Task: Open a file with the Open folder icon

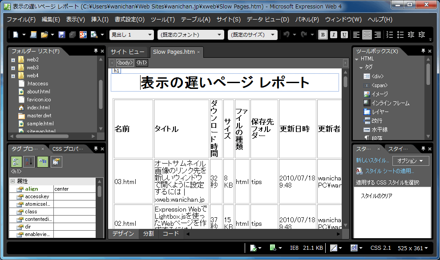Action: pos(44,35)
